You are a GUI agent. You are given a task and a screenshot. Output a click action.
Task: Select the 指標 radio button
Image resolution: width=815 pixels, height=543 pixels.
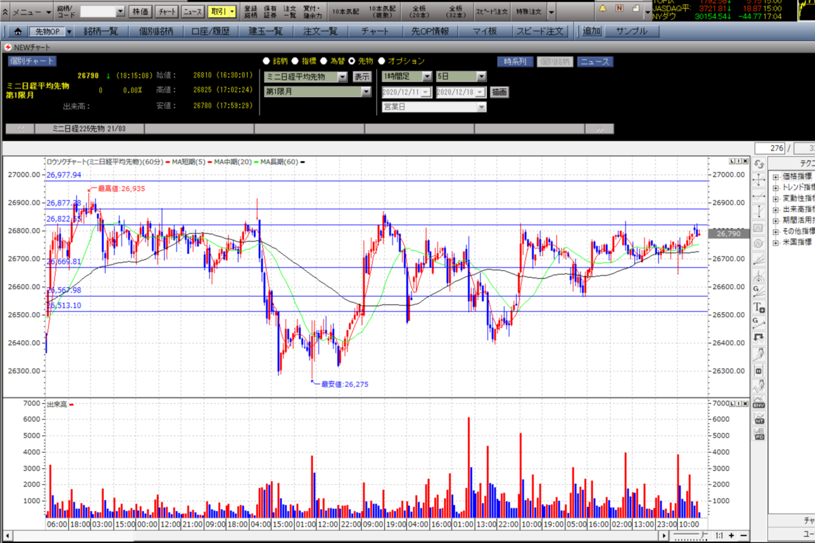coord(296,61)
